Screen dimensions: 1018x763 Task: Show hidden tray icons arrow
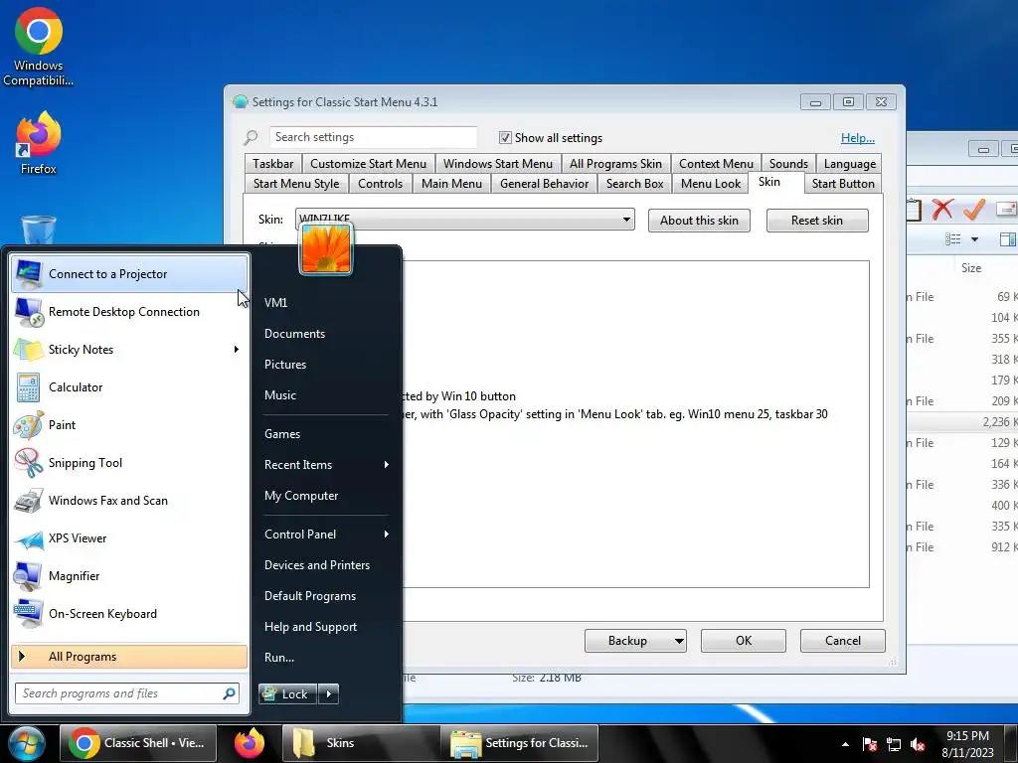845,745
